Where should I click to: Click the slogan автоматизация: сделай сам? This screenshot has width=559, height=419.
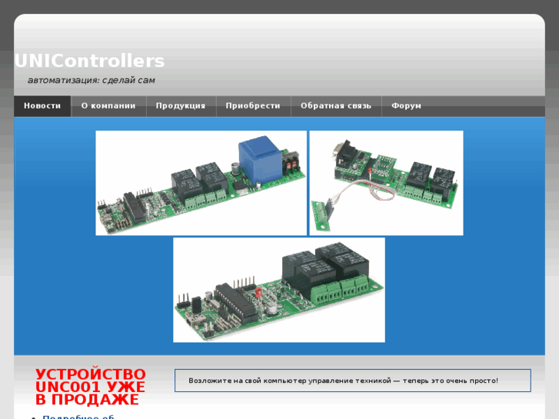(x=92, y=80)
